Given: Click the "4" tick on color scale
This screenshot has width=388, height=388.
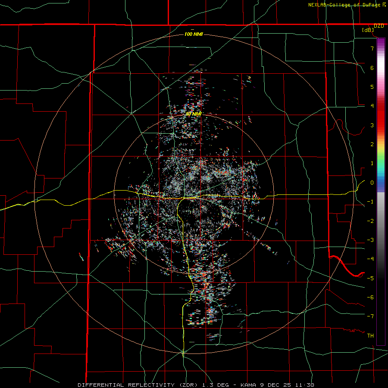Looking at the screenshot, I should coord(372,106).
